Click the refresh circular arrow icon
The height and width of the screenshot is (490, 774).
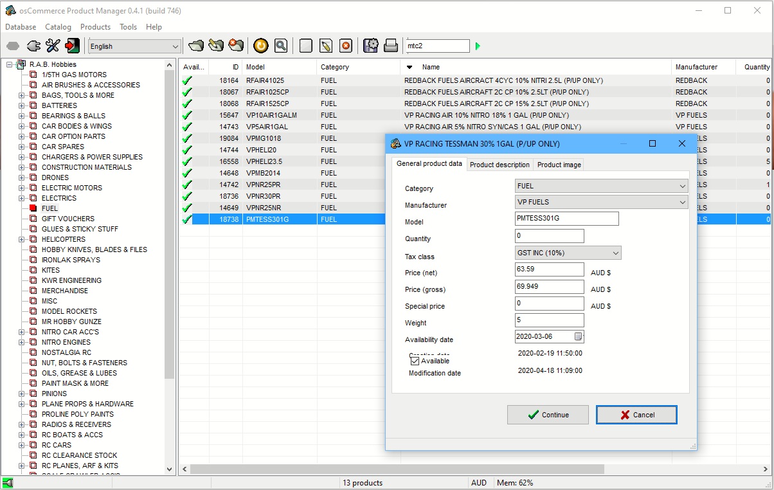point(260,46)
